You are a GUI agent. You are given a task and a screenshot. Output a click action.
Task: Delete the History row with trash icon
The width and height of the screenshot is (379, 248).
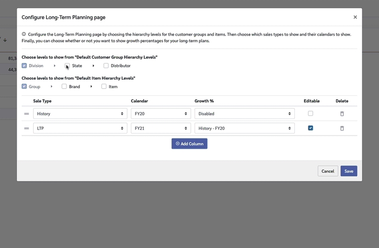(x=342, y=114)
